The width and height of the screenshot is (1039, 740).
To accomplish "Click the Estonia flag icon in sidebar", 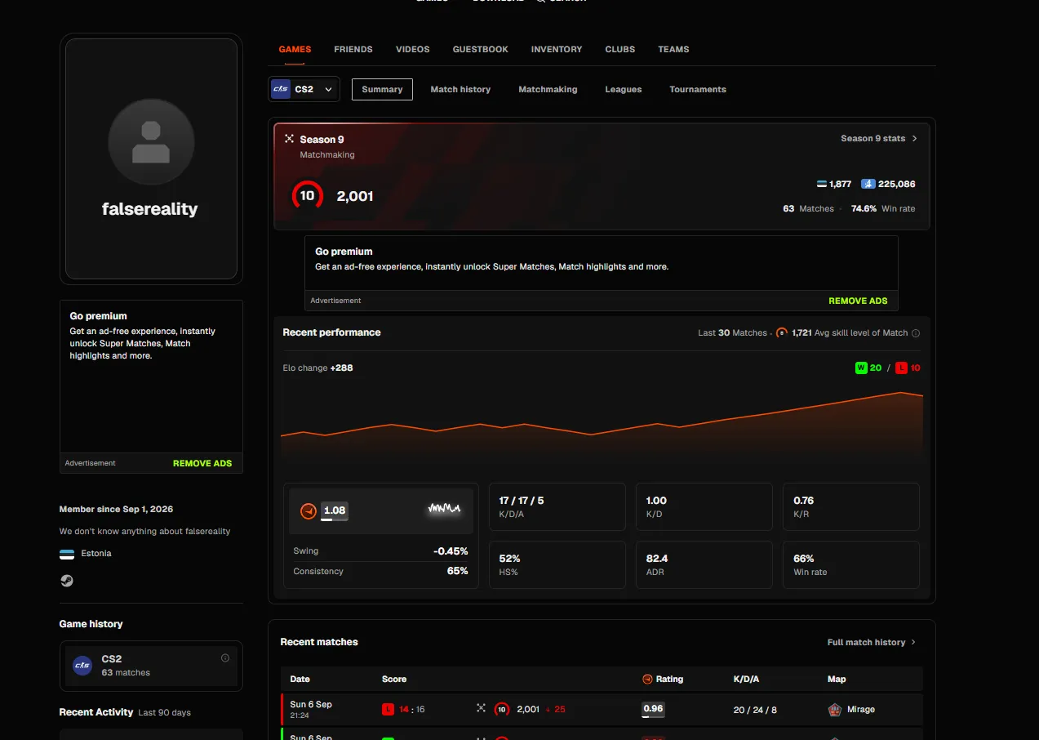I will (x=67, y=554).
